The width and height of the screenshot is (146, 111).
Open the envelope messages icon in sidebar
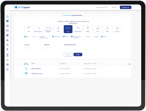(7, 30)
